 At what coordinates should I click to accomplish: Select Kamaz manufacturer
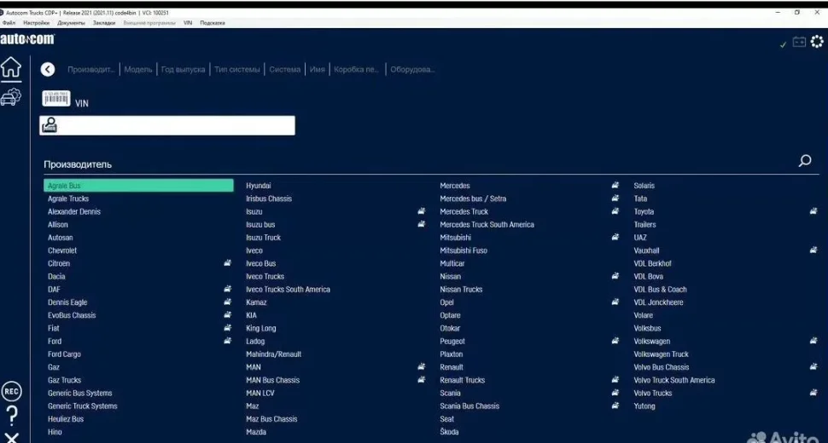pos(256,302)
